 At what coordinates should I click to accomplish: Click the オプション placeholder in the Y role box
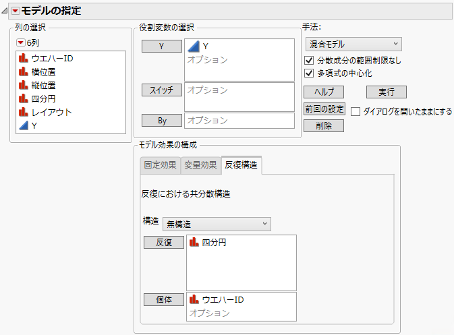pos(208,59)
